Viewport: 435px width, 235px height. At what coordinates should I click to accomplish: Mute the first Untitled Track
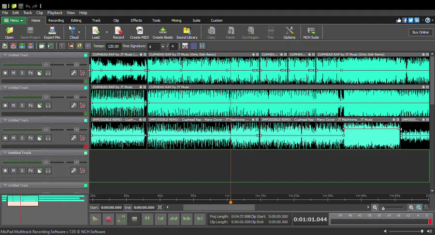pyautogui.click(x=14, y=73)
